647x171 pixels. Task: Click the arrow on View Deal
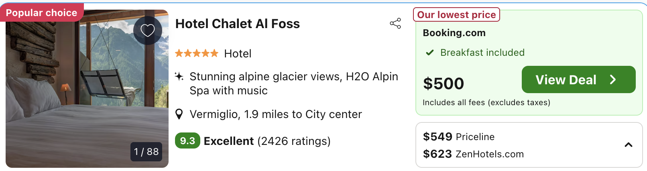point(613,79)
